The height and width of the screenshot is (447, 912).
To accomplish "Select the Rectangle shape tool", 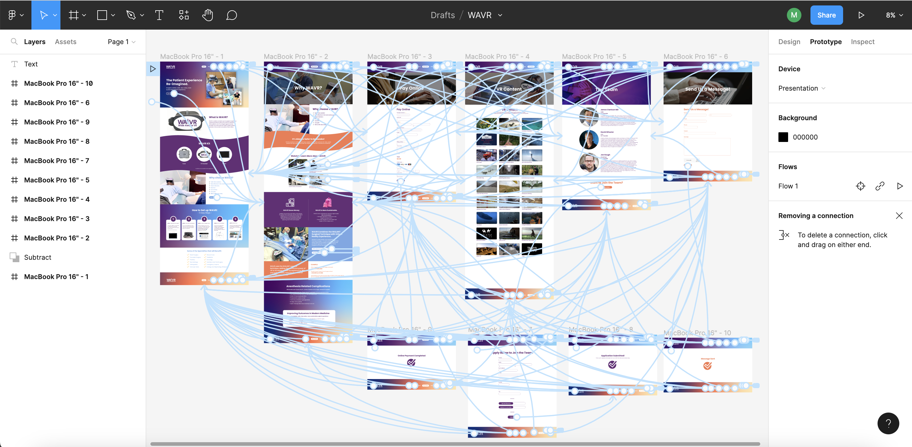I will click(x=102, y=15).
